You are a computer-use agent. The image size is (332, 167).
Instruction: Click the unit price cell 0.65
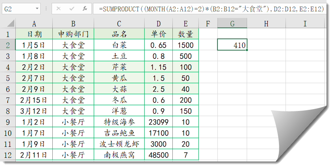(158, 45)
